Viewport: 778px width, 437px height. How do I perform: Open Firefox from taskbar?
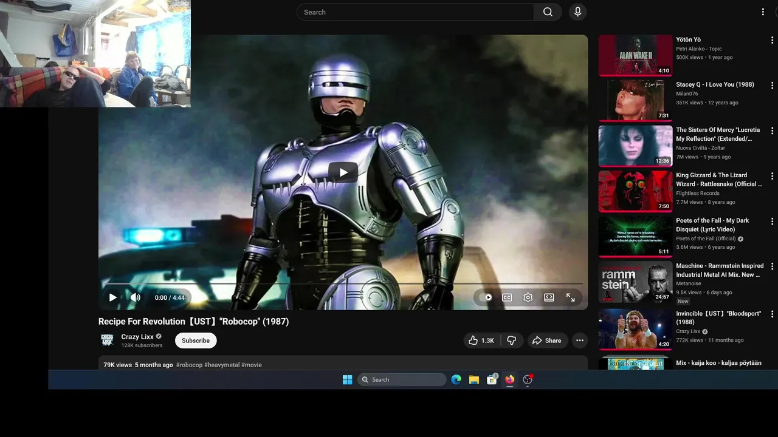click(509, 380)
